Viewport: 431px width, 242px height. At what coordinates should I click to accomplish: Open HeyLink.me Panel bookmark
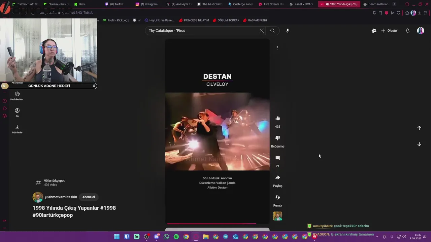pos(159,20)
